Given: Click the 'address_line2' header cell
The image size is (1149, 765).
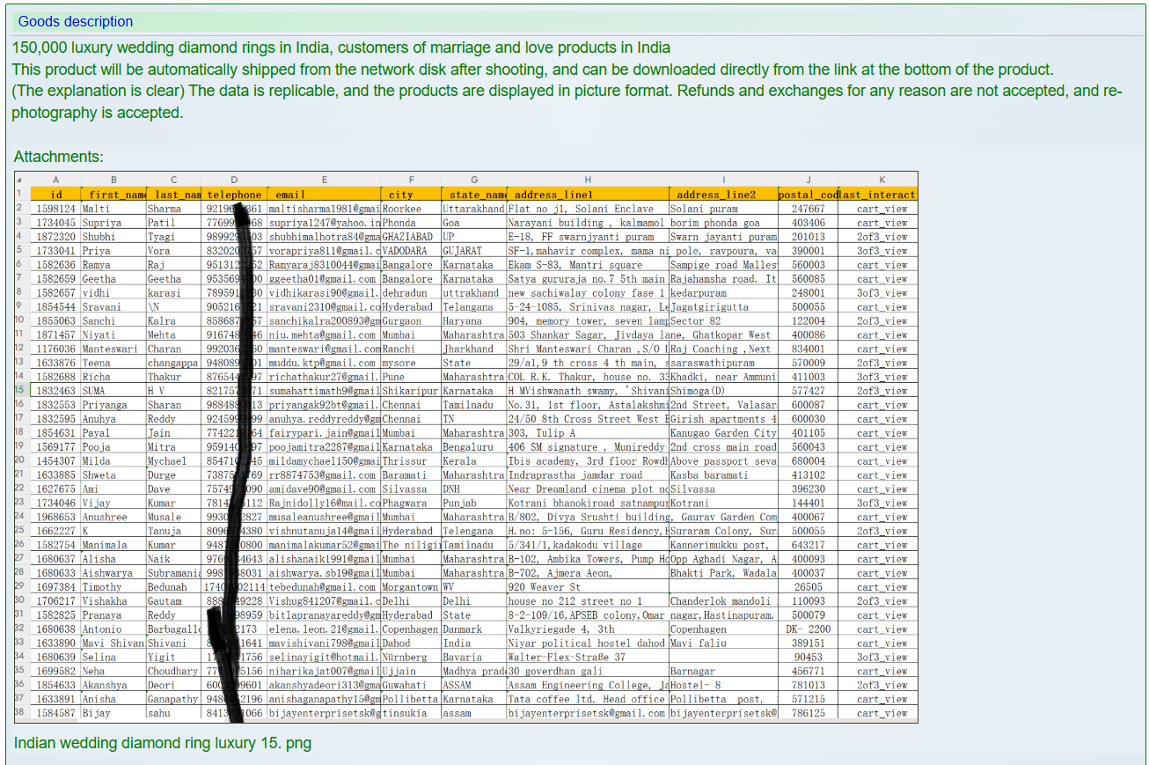Looking at the screenshot, I should [x=722, y=195].
